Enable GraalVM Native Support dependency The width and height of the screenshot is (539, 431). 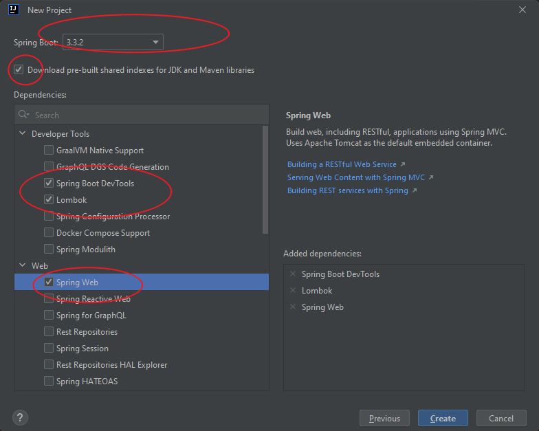(x=49, y=150)
